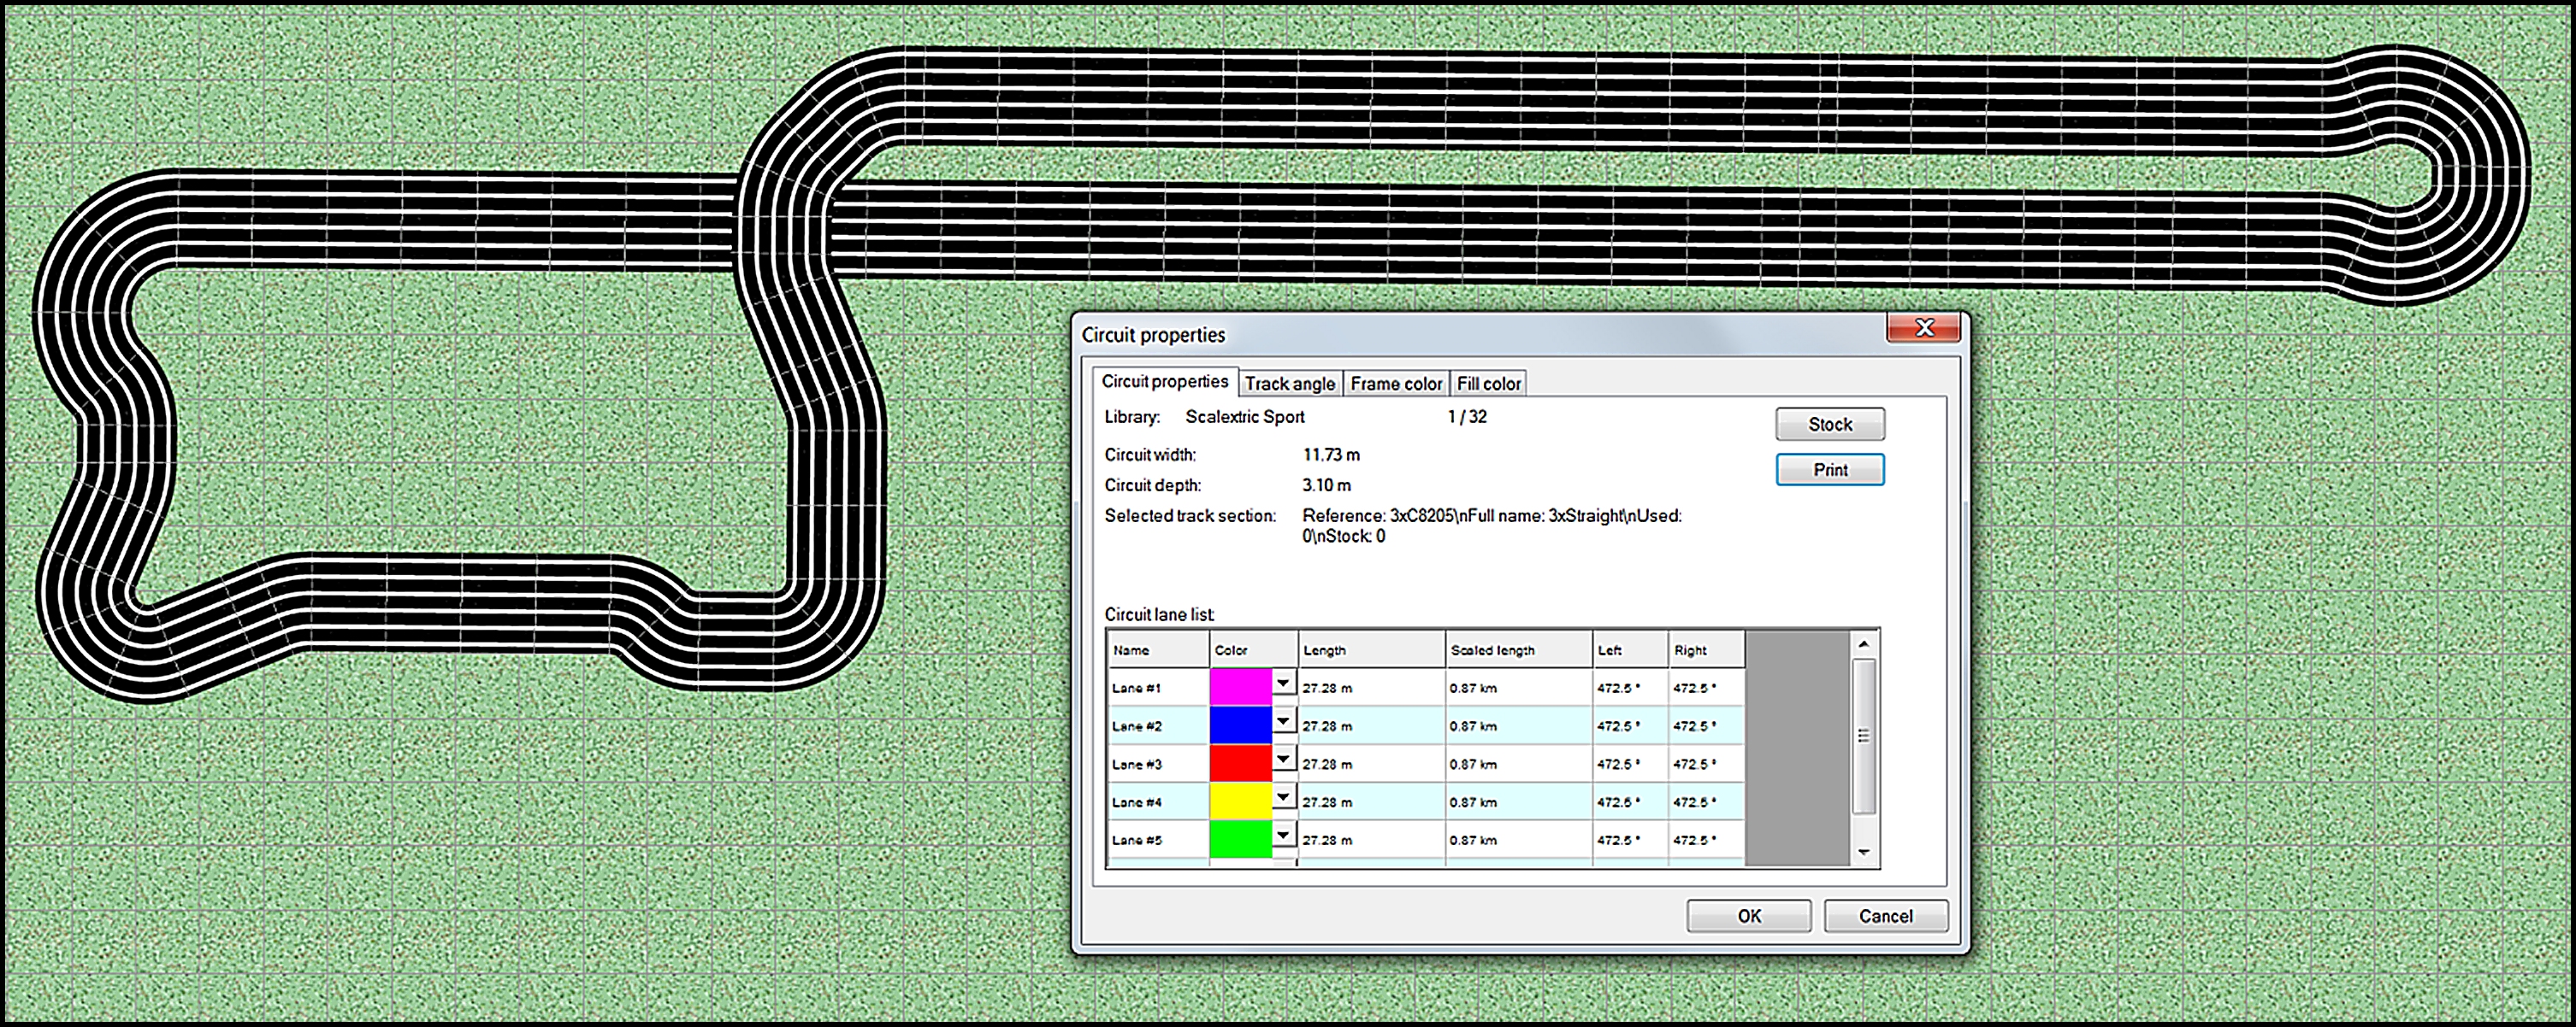
Task: Select the red Lane #3 color swatch
Action: point(1240,763)
